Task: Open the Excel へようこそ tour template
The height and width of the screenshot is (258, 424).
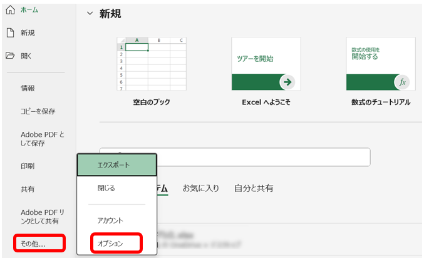Action: 266,64
